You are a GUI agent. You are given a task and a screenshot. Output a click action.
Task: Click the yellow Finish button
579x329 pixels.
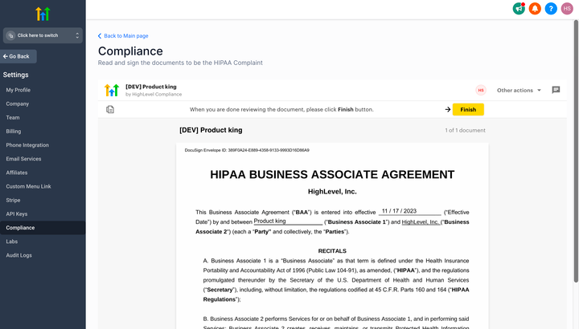[x=468, y=109]
